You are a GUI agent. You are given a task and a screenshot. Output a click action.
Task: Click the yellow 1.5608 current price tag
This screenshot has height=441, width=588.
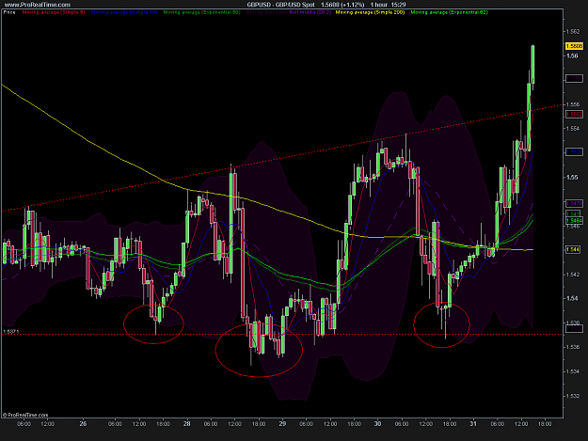[574, 46]
